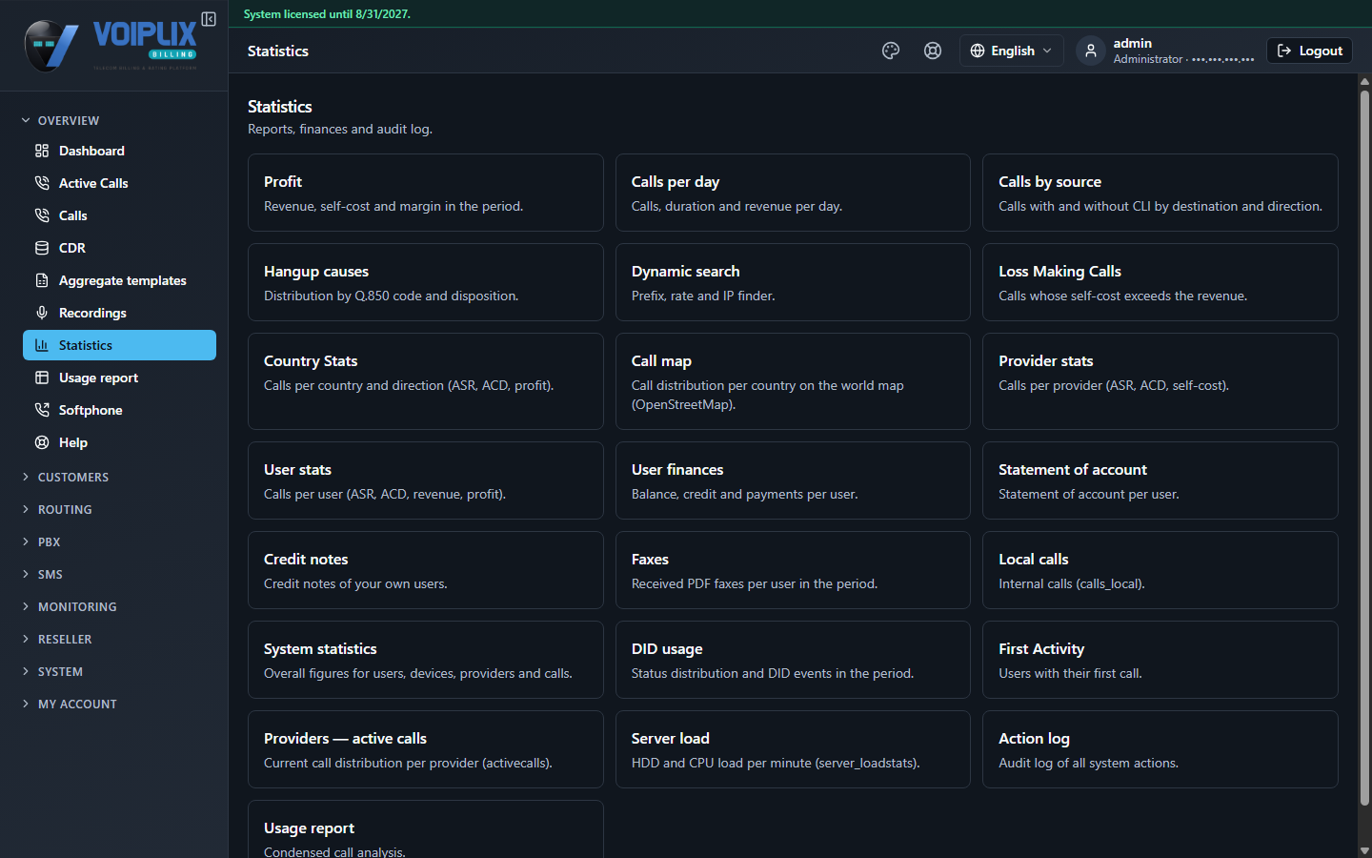Click the Aggregate templates document icon

(x=42, y=280)
